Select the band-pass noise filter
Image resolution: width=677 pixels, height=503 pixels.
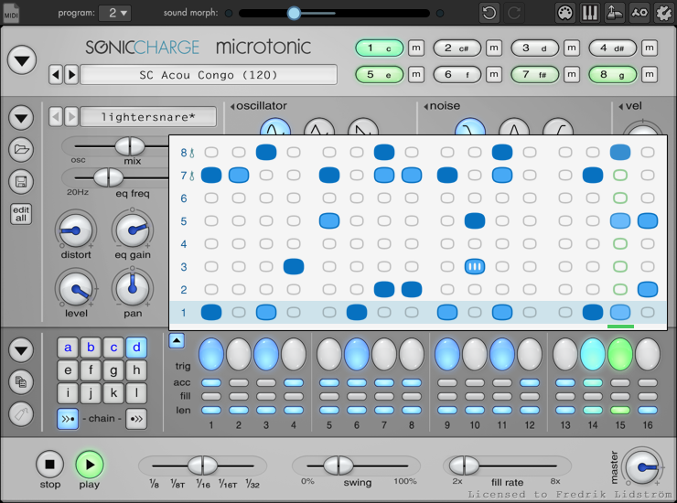pyautogui.click(x=514, y=127)
